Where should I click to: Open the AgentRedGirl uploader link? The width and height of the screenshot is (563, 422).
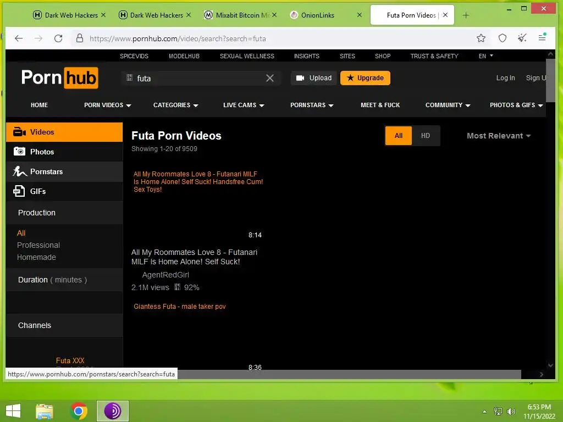[x=165, y=275]
